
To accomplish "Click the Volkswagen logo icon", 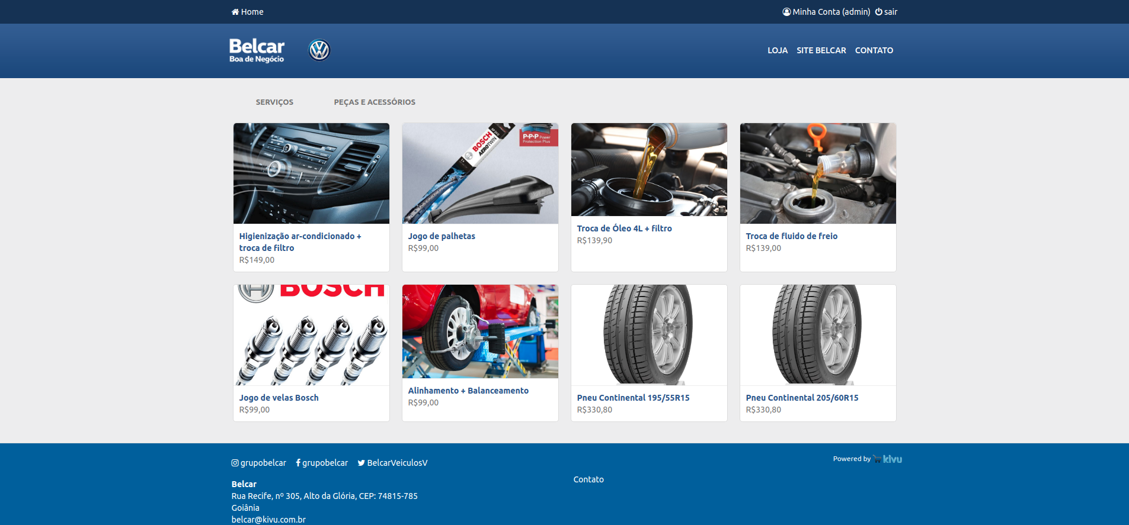I will (x=319, y=50).
